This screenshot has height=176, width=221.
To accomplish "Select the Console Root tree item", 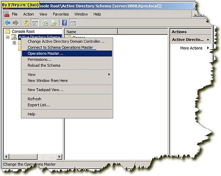I will click(x=23, y=31).
